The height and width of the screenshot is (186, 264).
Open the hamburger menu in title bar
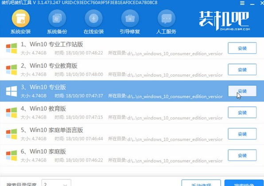coord(242,3)
